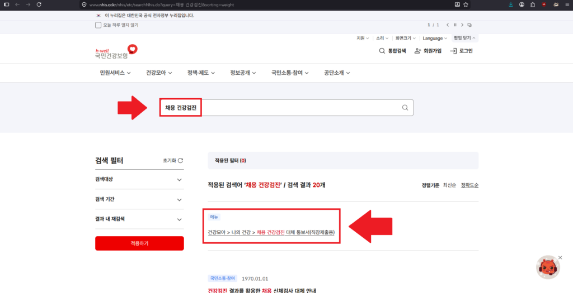Expand the 결과 내 재검색 filter section
573x293 pixels.
coord(139,219)
